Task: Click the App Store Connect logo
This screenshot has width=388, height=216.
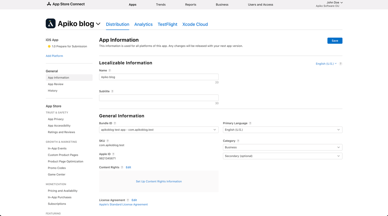Action: tap(66, 4)
